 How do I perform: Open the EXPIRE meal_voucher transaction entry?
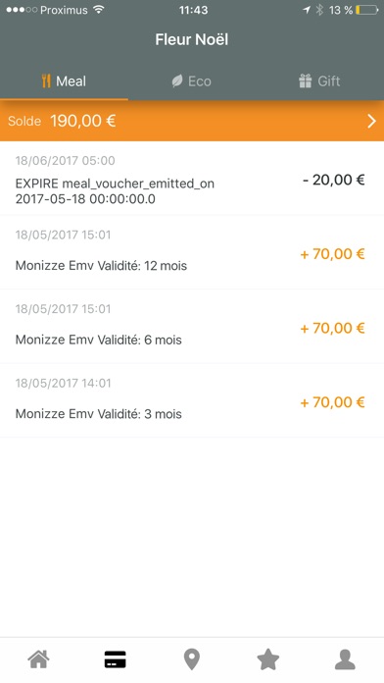192,179
